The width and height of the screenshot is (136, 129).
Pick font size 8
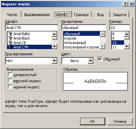coord(118,34)
